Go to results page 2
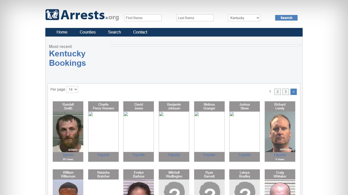This screenshot has height=195, width=348. 277,92
